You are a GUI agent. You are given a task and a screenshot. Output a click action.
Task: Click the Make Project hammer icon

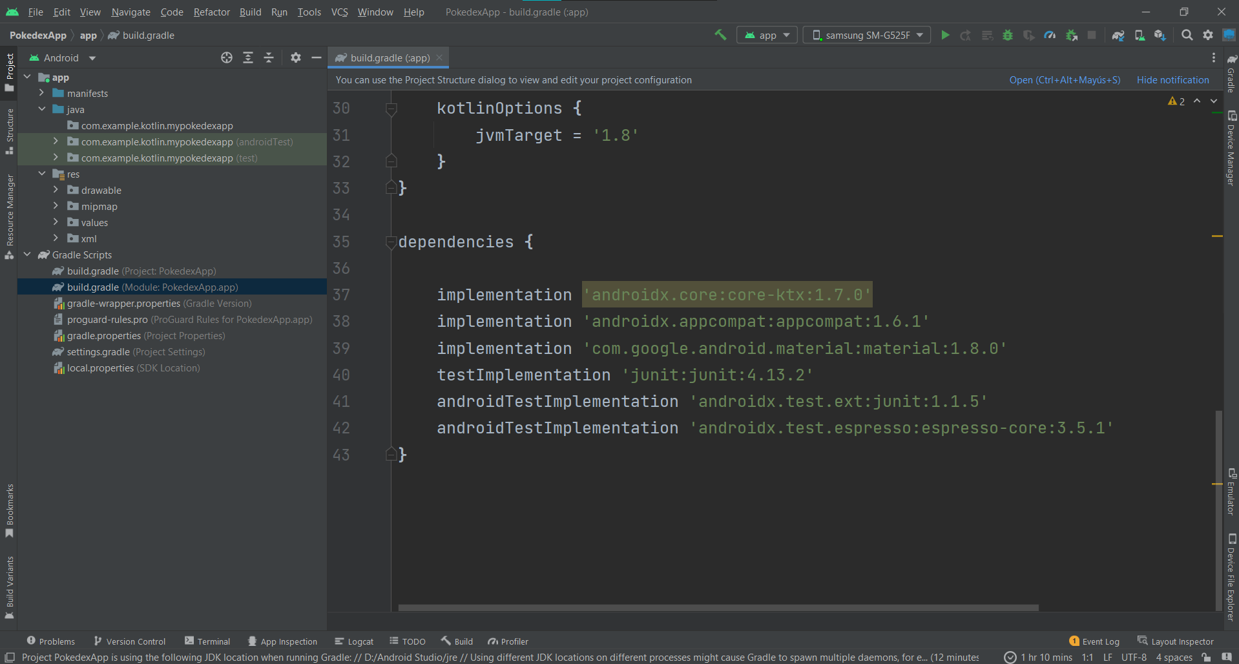tap(720, 35)
